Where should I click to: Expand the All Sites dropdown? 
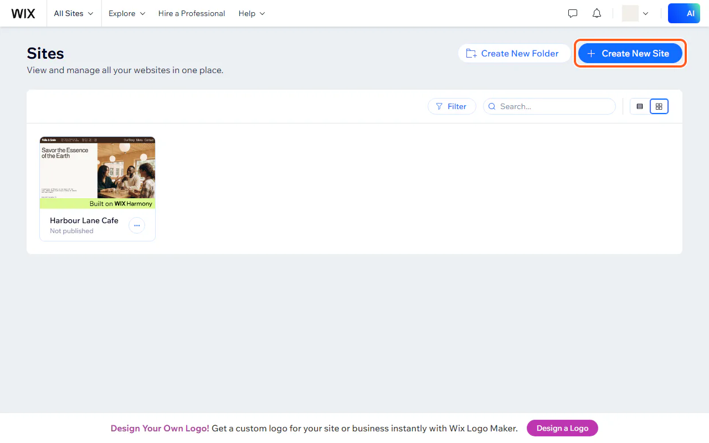coord(74,13)
